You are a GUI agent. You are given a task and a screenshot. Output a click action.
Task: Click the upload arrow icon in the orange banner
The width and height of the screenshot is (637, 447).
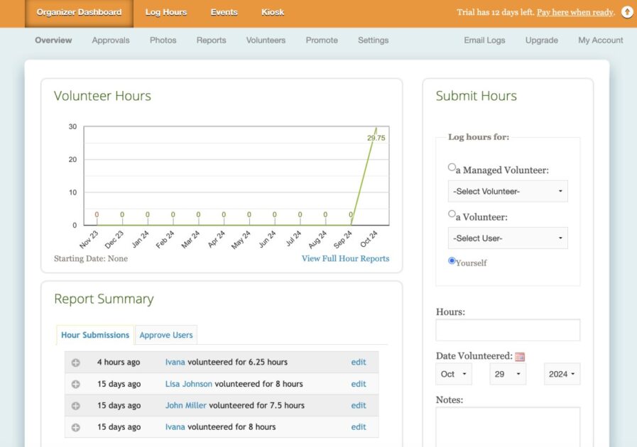pos(626,11)
